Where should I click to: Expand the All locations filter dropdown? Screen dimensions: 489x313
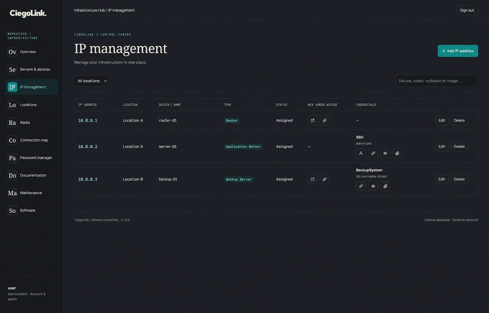click(x=91, y=81)
